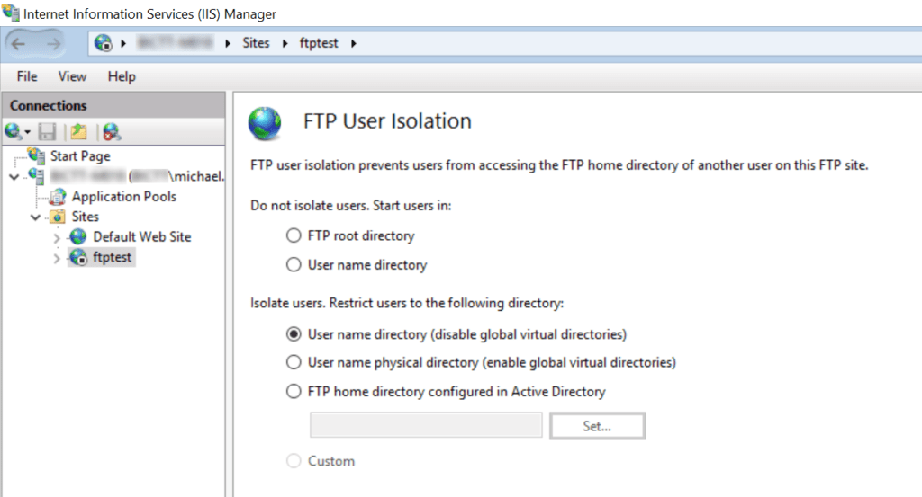The width and height of the screenshot is (922, 497).
Task: Click the IIS Manager title bar icon
Action: point(11,12)
